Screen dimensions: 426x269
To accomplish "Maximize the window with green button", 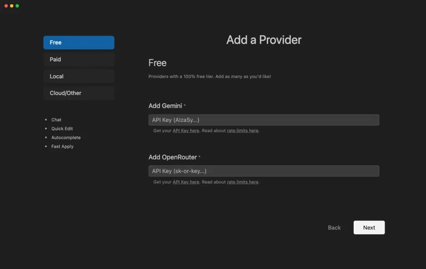I will click(18, 6).
